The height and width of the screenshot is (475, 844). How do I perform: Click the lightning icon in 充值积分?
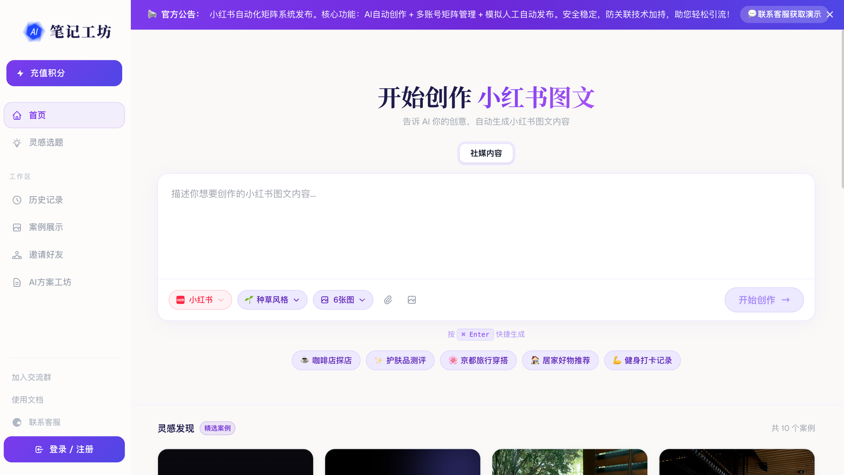coord(20,73)
